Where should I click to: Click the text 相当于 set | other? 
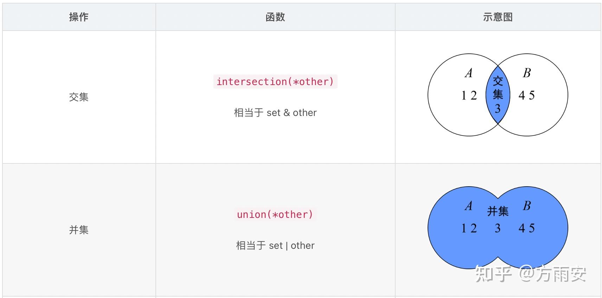pos(275,245)
